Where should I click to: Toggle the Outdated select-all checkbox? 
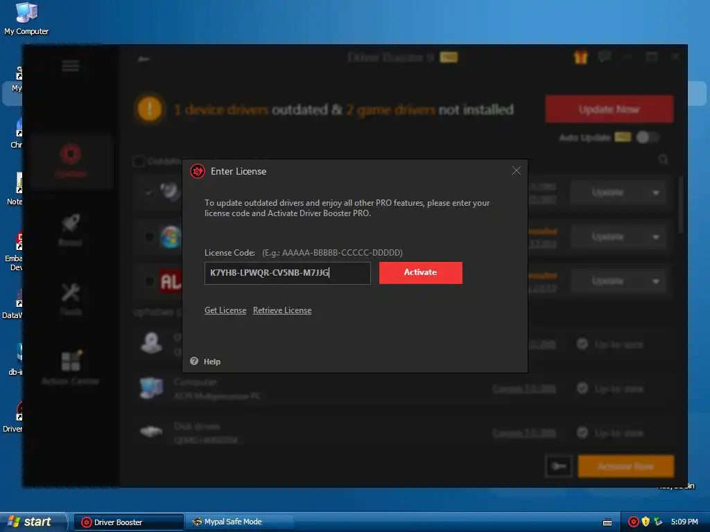tap(139, 161)
